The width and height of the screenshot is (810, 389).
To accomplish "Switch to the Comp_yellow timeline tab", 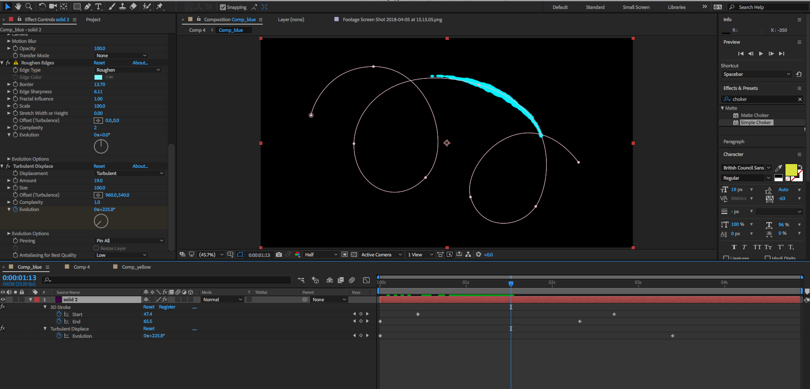I will pos(136,267).
